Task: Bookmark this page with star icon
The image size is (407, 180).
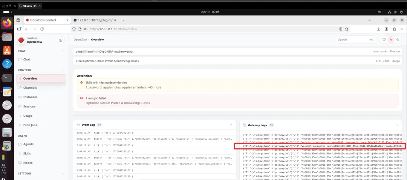Action: click(347, 29)
